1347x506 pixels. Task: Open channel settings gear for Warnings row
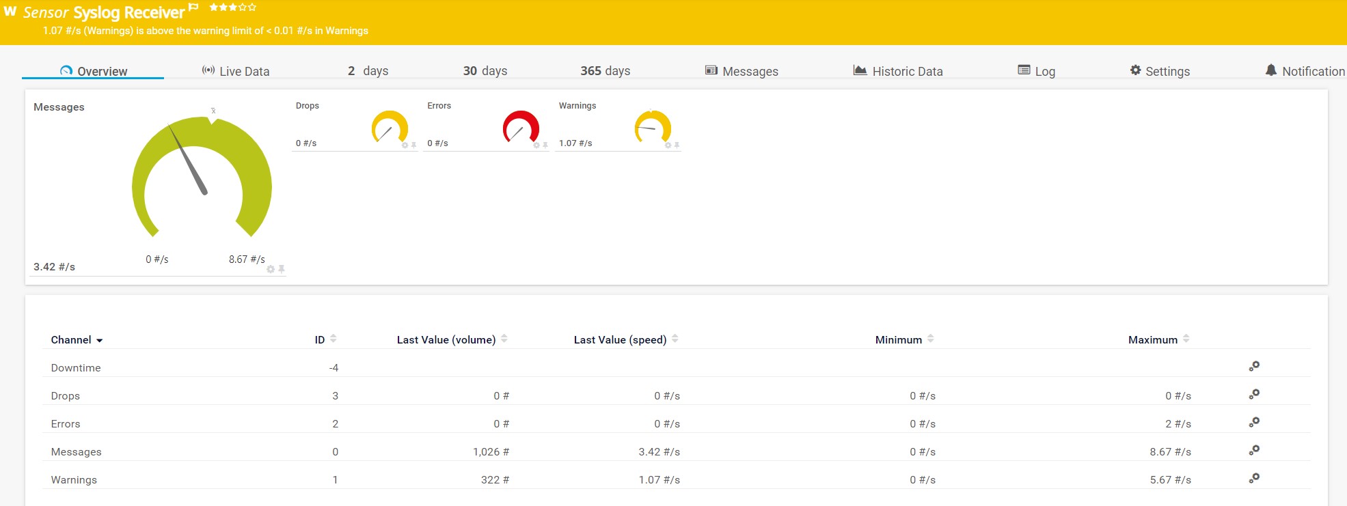(1254, 479)
